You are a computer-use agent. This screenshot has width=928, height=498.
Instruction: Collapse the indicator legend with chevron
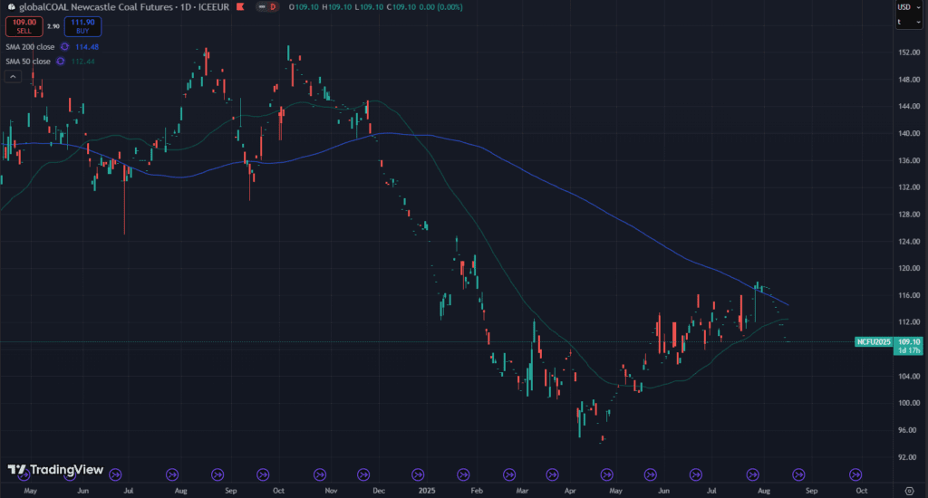pyautogui.click(x=14, y=77)
